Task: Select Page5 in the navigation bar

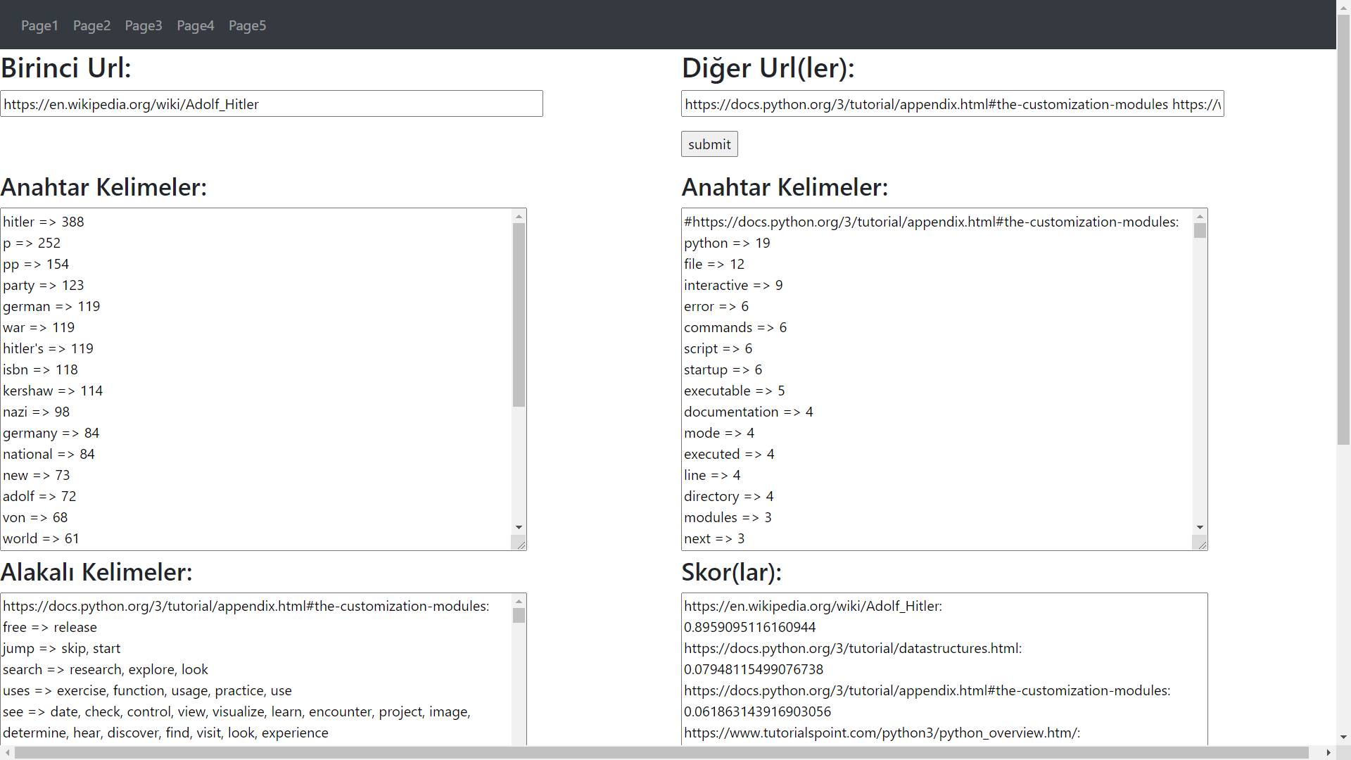Action: 247,25
